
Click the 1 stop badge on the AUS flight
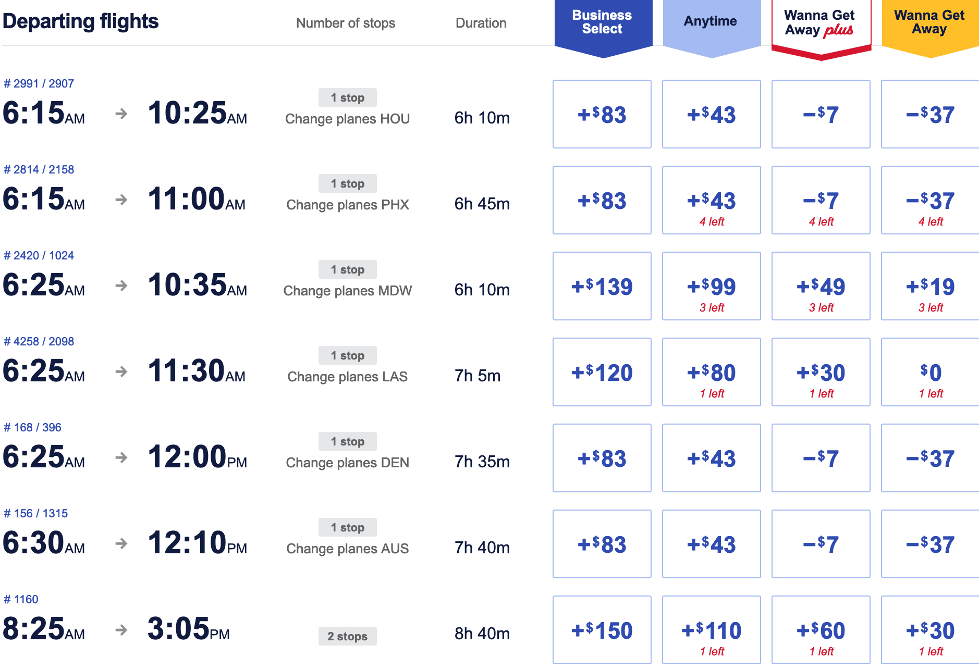[347, 527]
